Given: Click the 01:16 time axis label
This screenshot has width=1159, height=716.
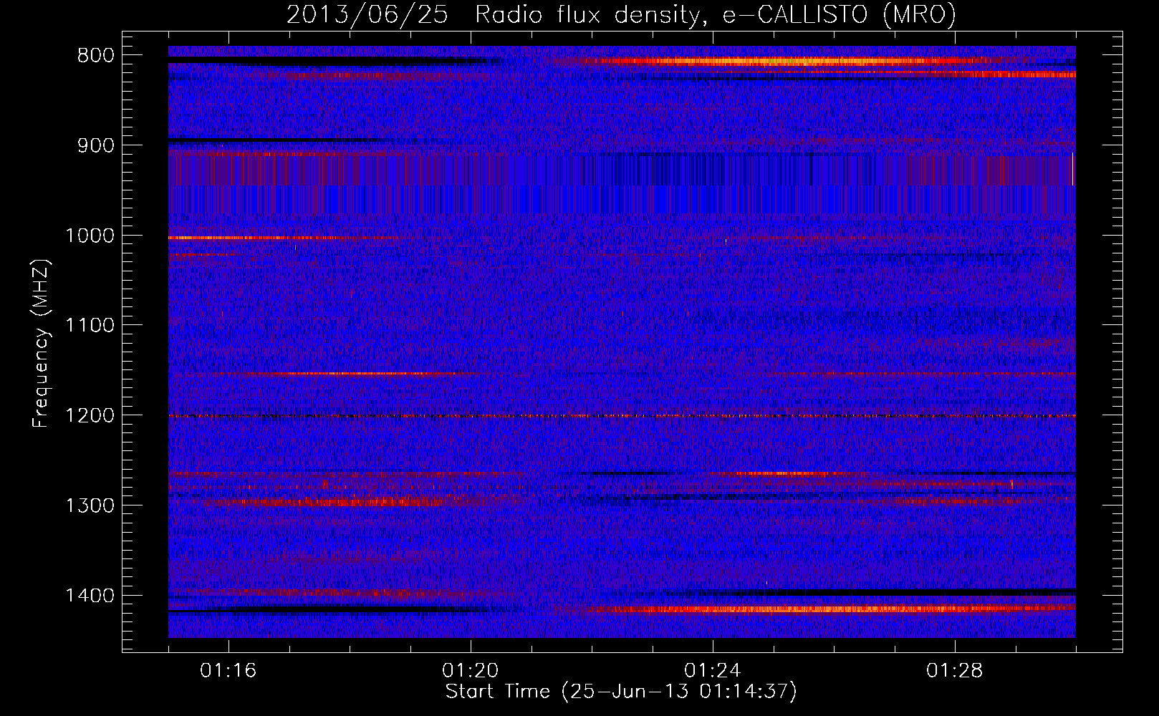Looking at the screenshot, I should (x=229, y=671).
